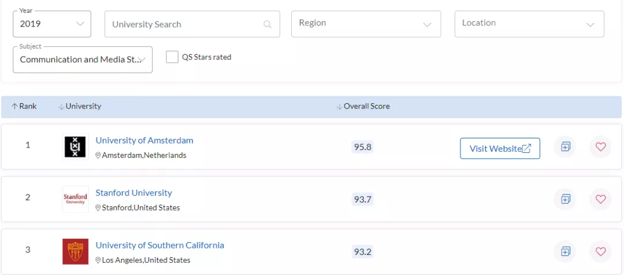Add University of Amsterdam to compare

point(565,147)
